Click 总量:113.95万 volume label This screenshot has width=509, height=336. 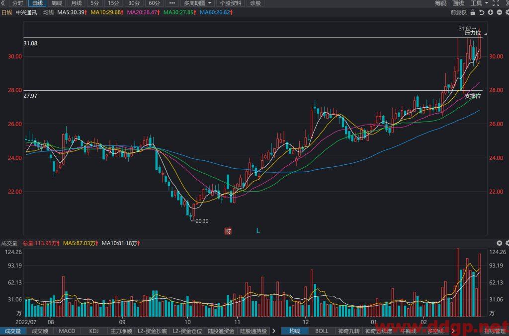[41, 243]
